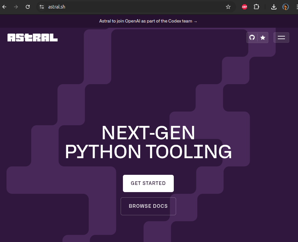The height and width of the screenshot is (242, 298).
Task: Bookmark this page with the star
Action: tap(228, 7)
